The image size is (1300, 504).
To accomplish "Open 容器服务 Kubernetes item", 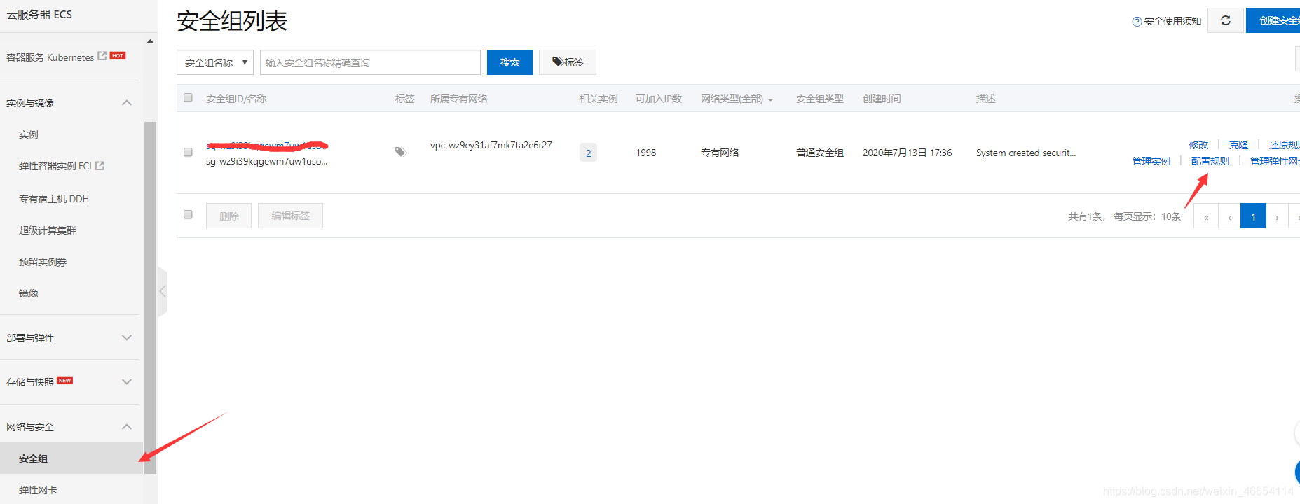I will [50, 57].
